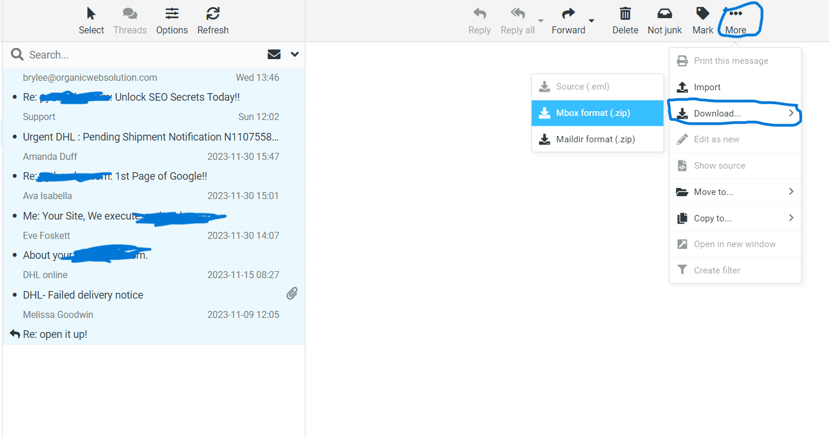
Task: Click the search magnifier icon
Action: 17,54
